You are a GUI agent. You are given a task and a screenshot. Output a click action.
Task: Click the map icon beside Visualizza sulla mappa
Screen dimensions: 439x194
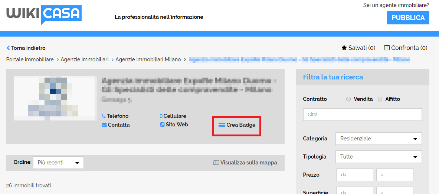[216, 163]
